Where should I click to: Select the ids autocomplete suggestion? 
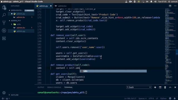[113, 71]
